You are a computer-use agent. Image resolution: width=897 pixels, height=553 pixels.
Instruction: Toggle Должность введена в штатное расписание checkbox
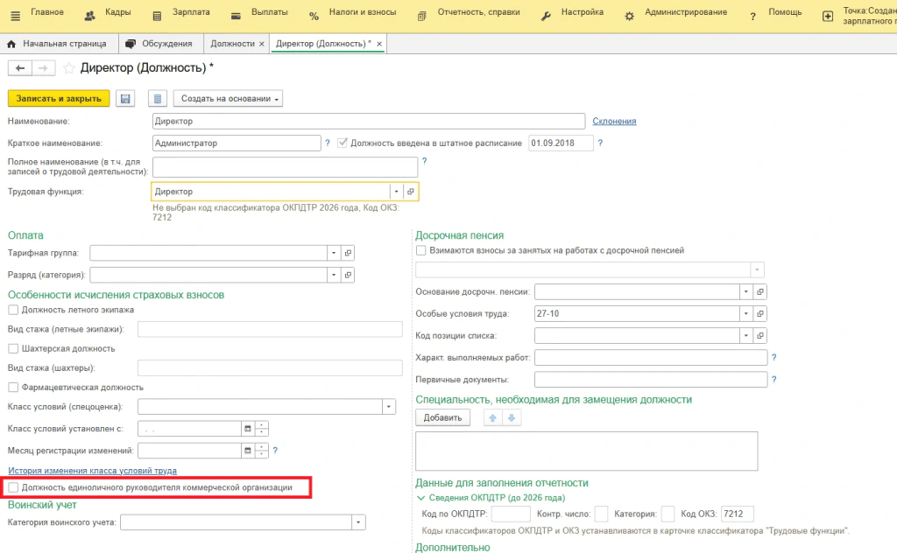click(x=343, y=143)
